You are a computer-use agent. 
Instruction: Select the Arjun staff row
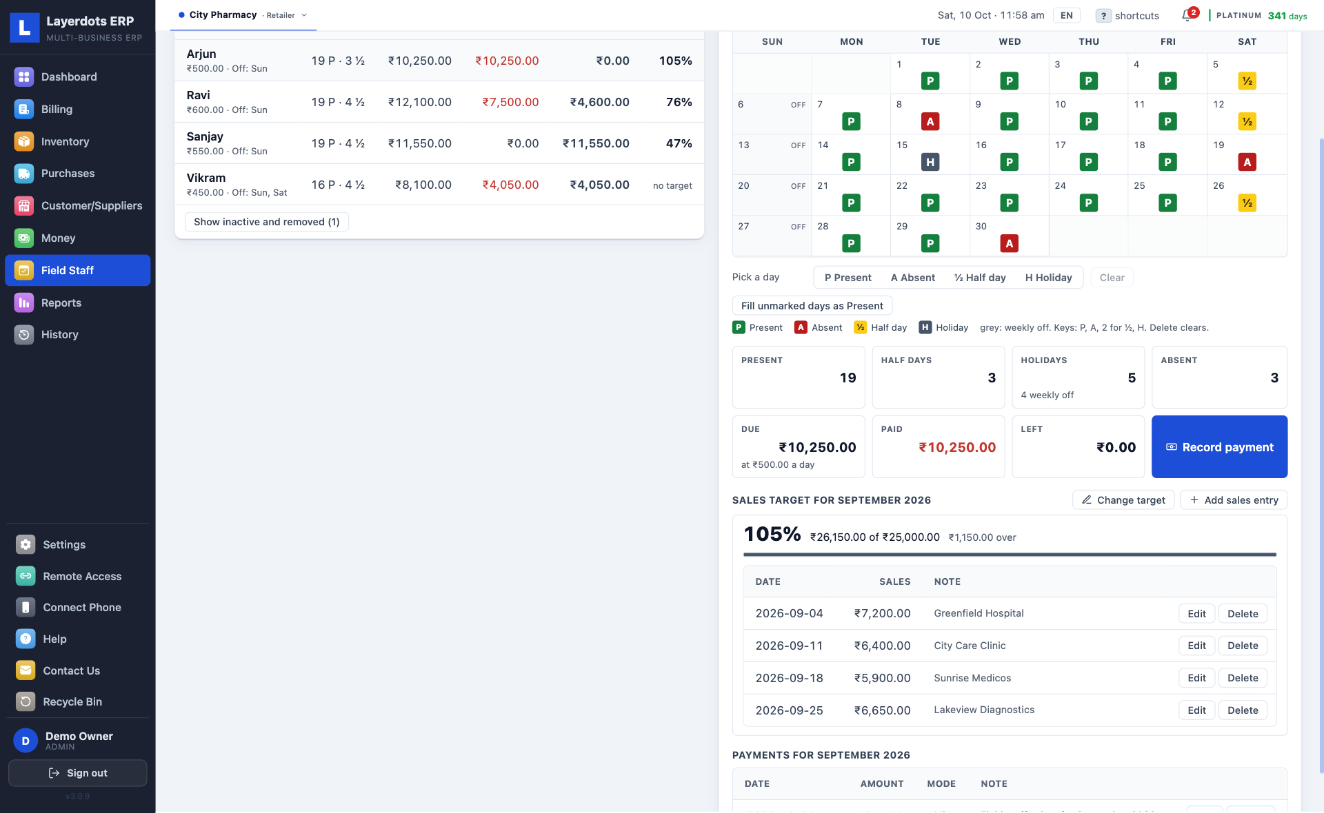click(x=439, y=61)
